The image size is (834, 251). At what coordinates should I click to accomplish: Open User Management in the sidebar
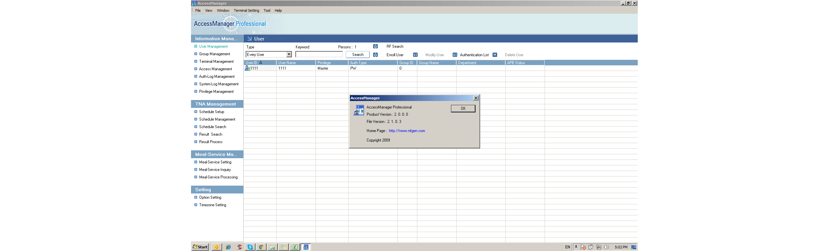coord(213,46)
